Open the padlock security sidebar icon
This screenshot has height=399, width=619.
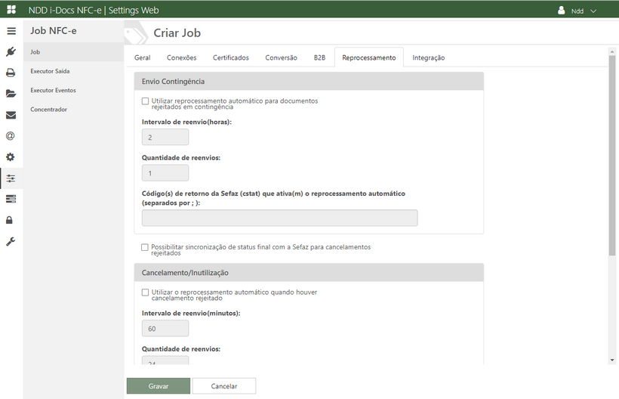pos(10,220)
